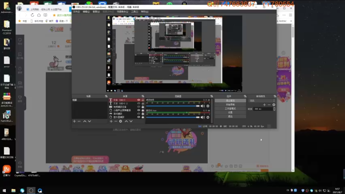Mute 麦克风/Aux with its speaker icon
This screenshot has height=194, width=345.
point(203,117)
